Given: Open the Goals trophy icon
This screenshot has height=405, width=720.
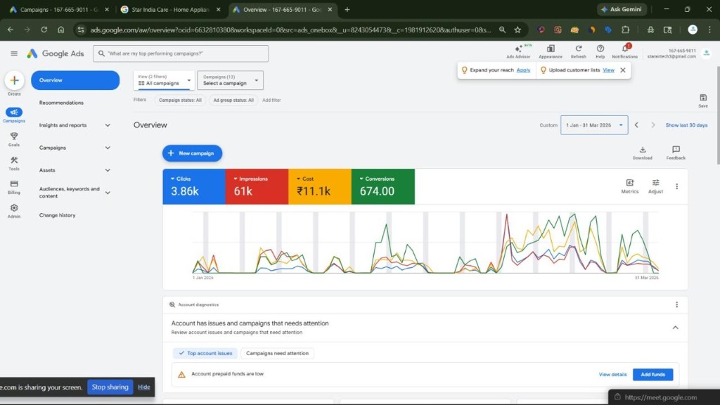Looking at the screenshot, I should click(14, 136).
